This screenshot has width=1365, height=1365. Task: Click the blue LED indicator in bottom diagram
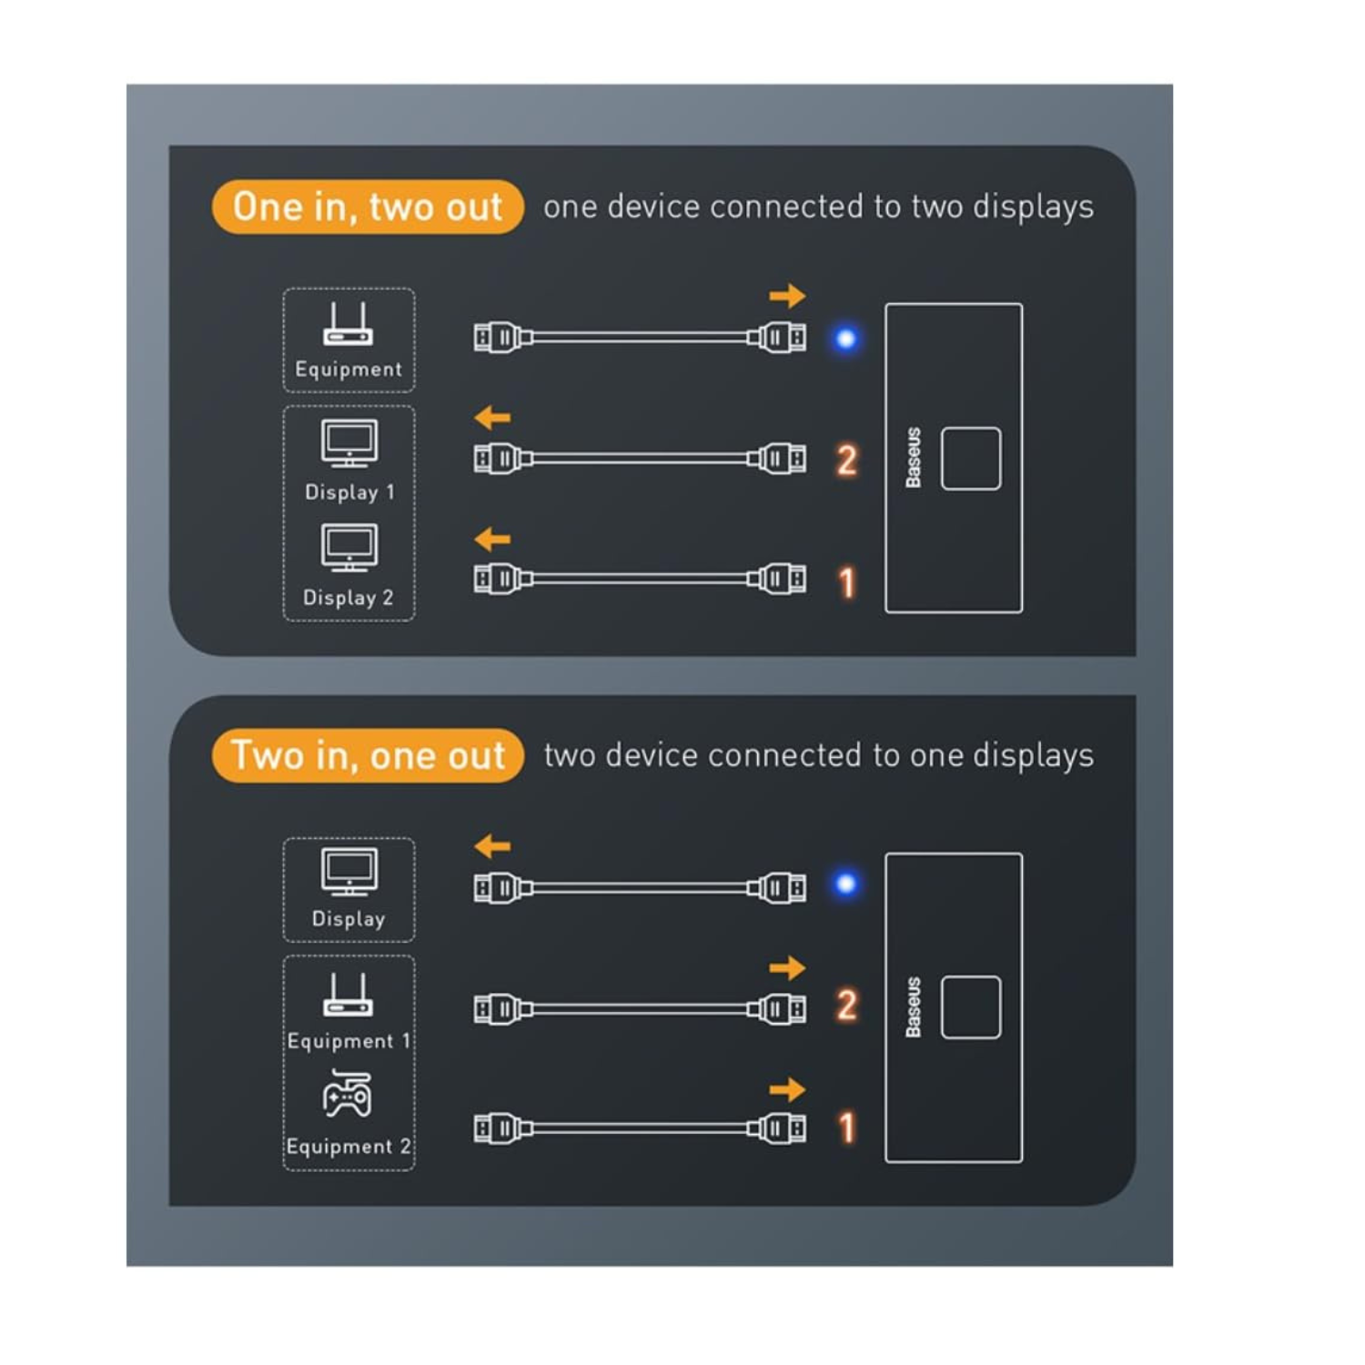click(x=845, y=884)
